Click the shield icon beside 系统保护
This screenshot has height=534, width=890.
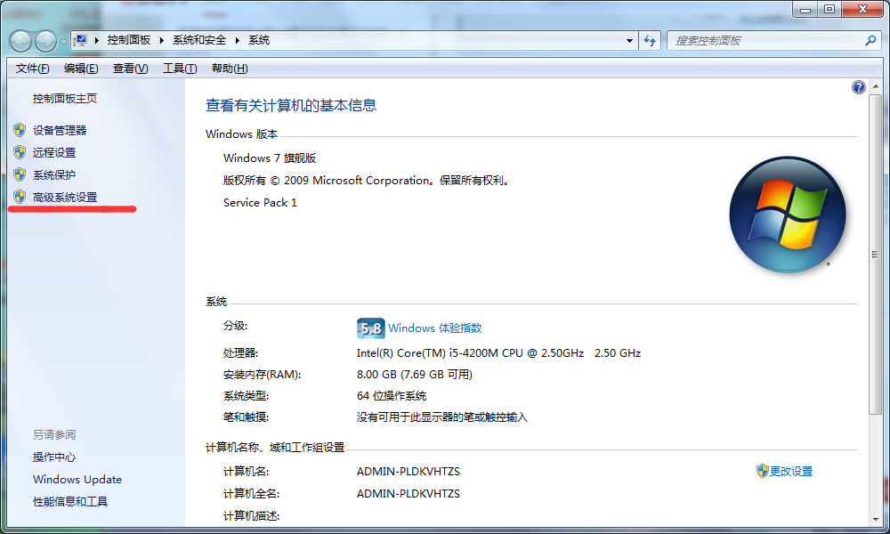pos(20,174)
